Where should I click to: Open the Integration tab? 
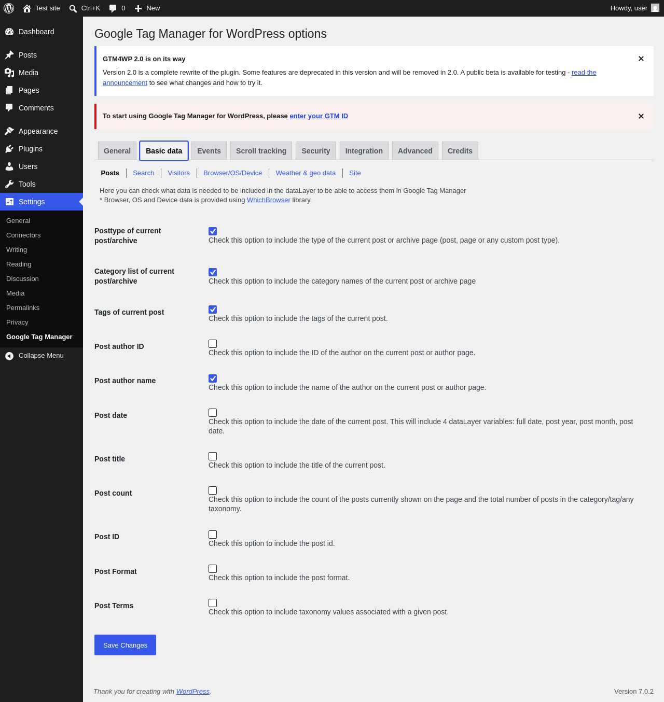[364, 151]
